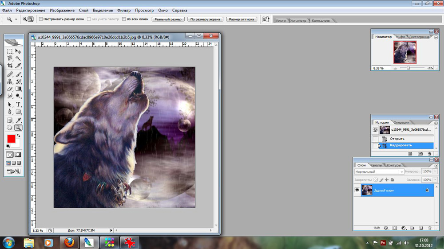Click the 'Реальный размер' button
Screen dimensions: 444x249
[x=168, y=19]
